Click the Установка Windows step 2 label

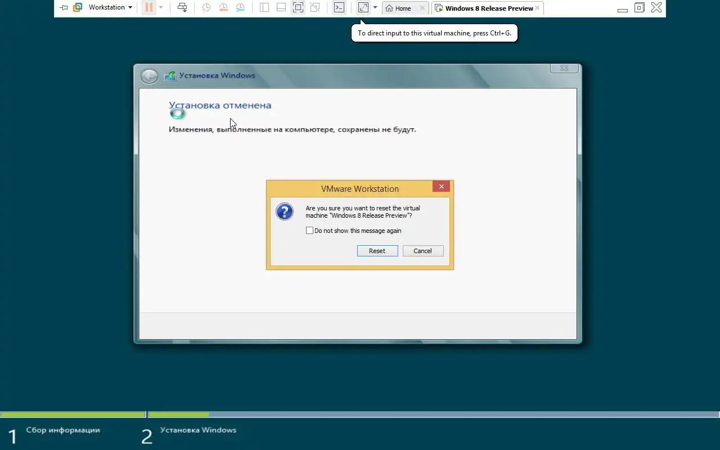(198, 430)
